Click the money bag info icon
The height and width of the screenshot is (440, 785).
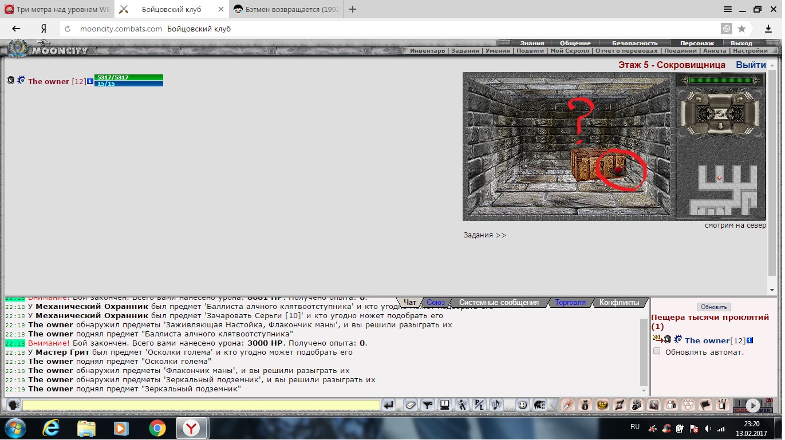click(585, 405)
